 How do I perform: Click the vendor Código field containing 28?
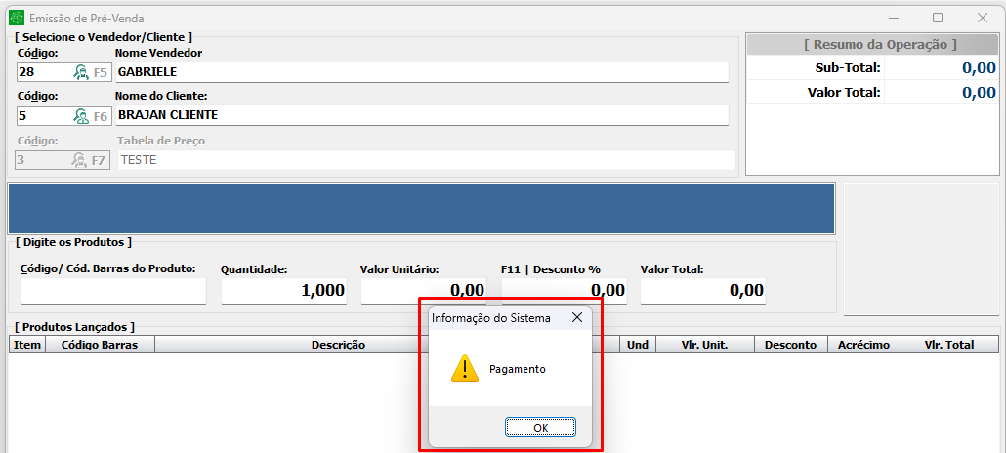[x=43, y=72]
